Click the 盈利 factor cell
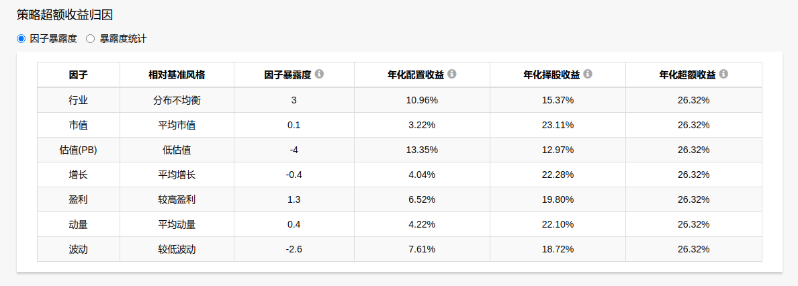Viewport: 798px width, 286px height. tap(79, 199)
